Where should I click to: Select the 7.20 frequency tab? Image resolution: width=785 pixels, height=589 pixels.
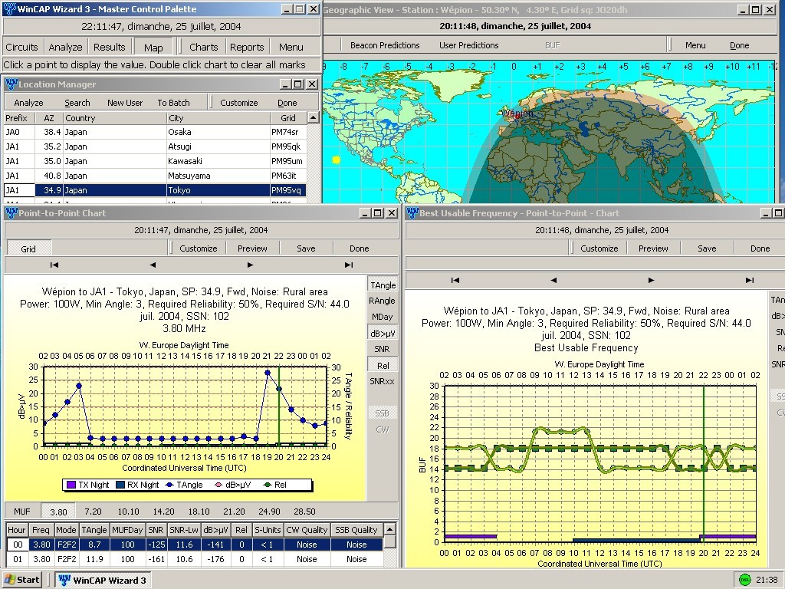tap(93, 512)
